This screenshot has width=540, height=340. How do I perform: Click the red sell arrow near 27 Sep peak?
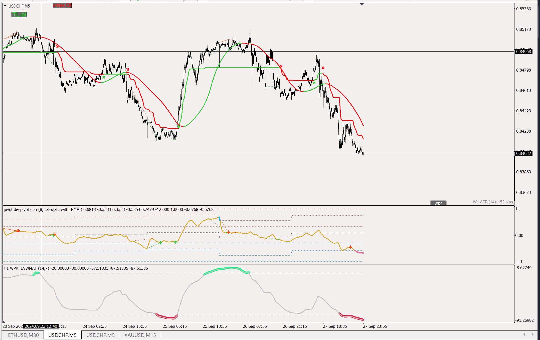pyautogui.click(x=323, y=68)
